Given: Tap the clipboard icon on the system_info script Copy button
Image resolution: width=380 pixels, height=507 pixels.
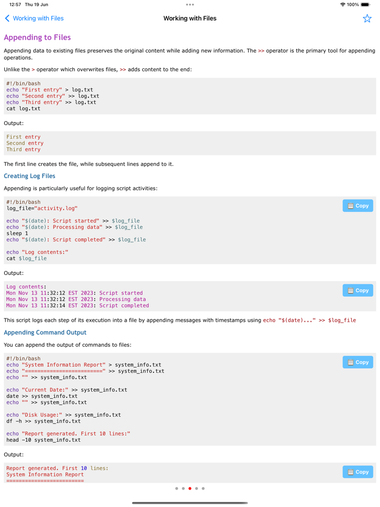Looking at the screenshot, I should (350, 362).
